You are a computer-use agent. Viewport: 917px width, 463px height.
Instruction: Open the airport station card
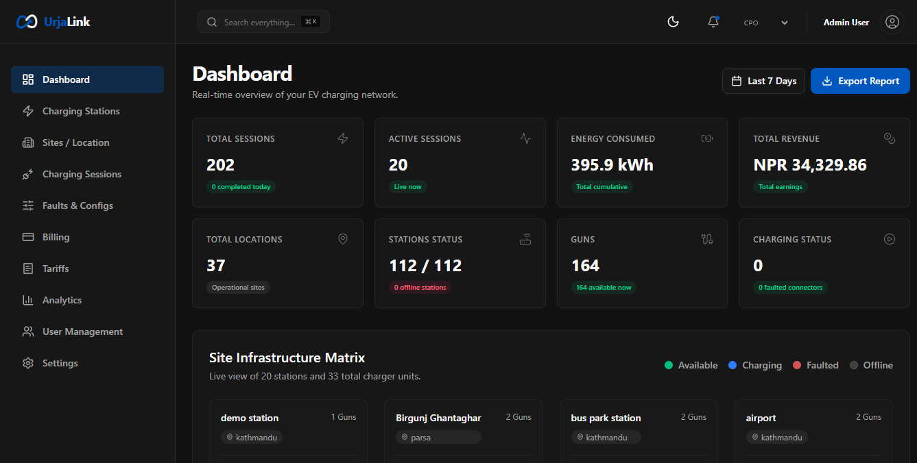[813, 431]
